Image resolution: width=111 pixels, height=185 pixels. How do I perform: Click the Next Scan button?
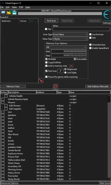click(67, 21)
